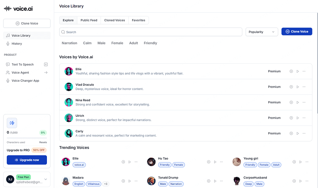Open more options for Ulrich
This screenshot has height=188, width=318.
pos(304,118)
